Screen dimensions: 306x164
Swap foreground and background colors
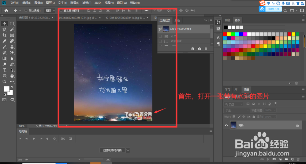pyautogui.click(x=12, y=87)
